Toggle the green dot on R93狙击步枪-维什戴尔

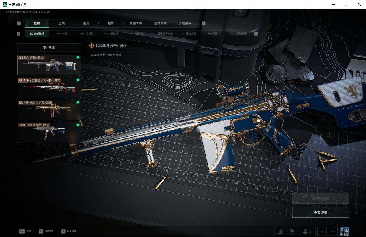(77, 80)
